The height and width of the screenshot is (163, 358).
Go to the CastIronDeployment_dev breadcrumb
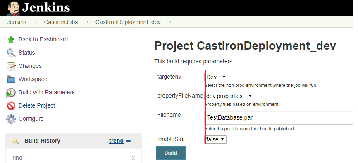(128, 22)
